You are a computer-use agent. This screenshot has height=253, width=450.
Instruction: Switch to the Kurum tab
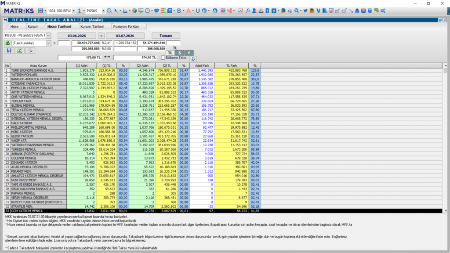pyautogui.click(x=33, y=26)
